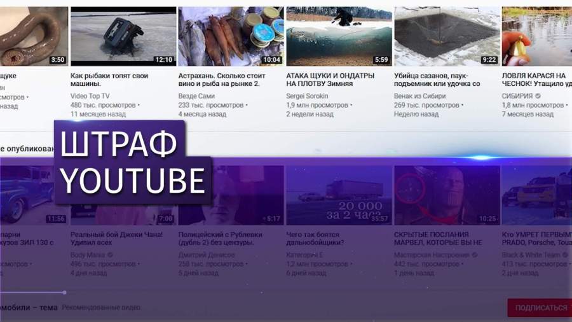
Task: Click the verified badge next to СИБИРИЯ
Action: point(538,96)
